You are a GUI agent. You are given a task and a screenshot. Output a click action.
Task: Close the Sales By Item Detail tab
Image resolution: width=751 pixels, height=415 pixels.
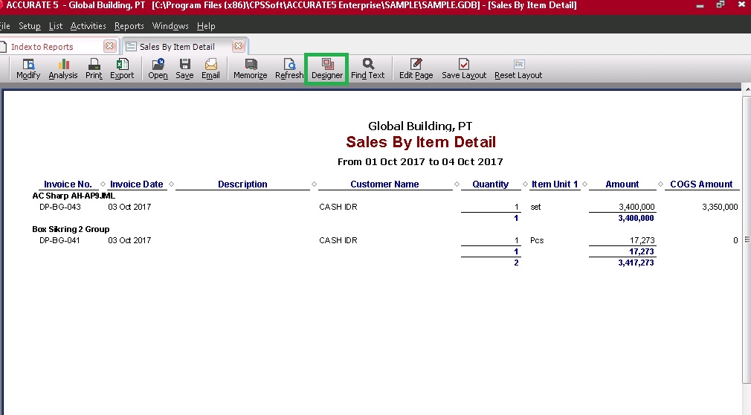[x=238, y=46]
